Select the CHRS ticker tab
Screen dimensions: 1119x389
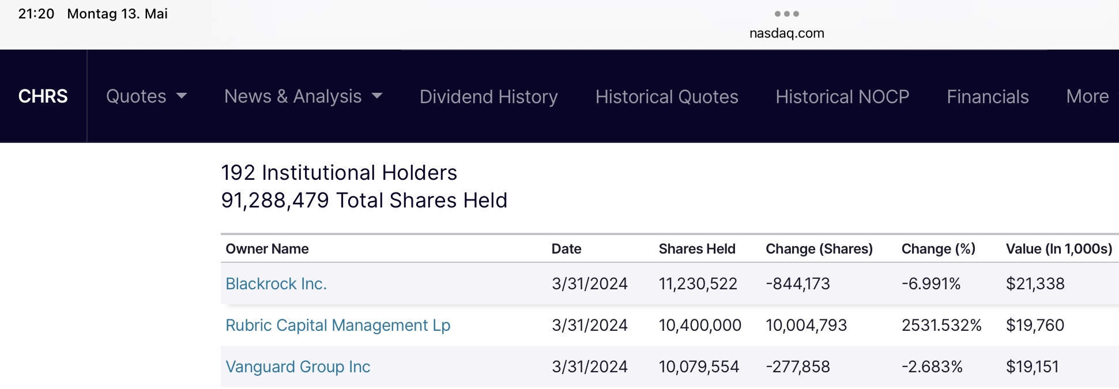[x=43, y=96]
